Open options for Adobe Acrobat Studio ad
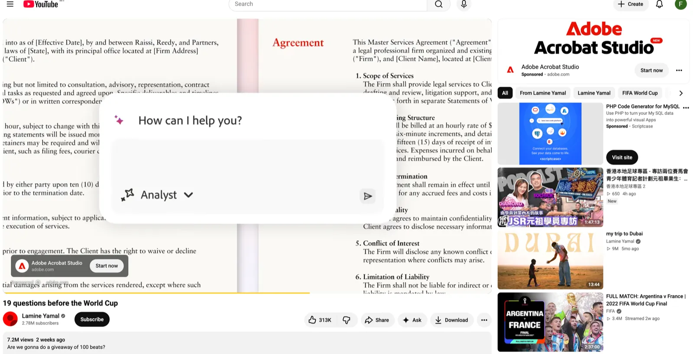 [x=679, y=70]
